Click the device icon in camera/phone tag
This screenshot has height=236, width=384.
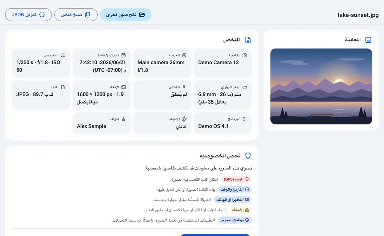247,200
